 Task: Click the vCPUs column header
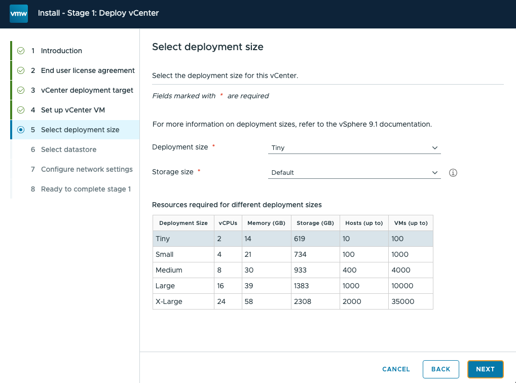228,223
